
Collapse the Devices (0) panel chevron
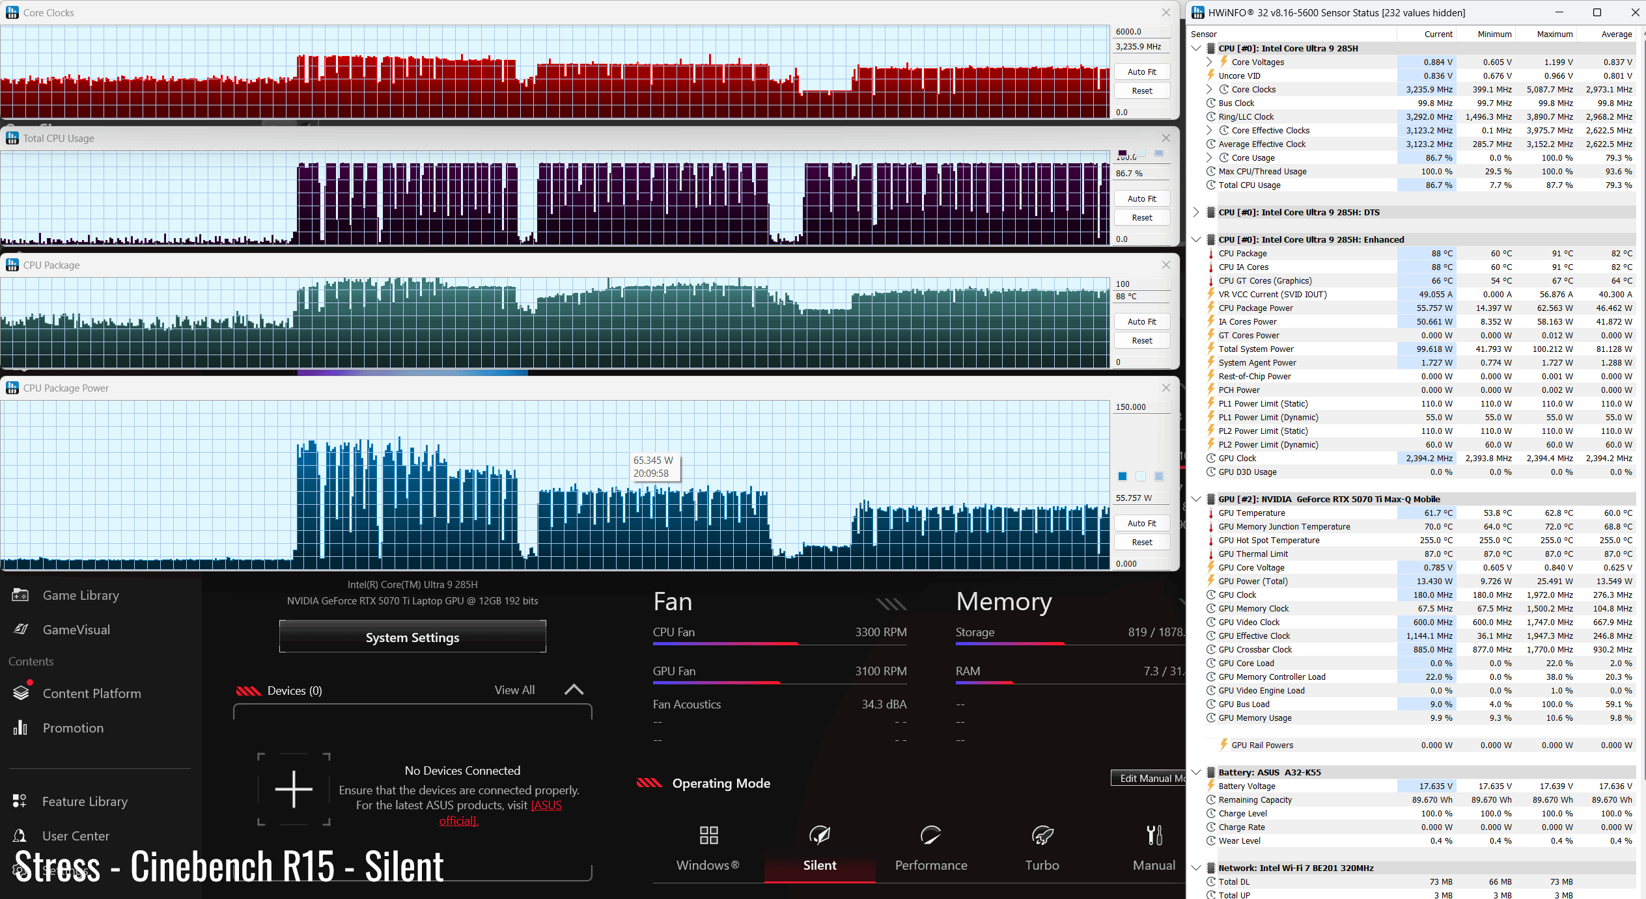click(574, 690)
